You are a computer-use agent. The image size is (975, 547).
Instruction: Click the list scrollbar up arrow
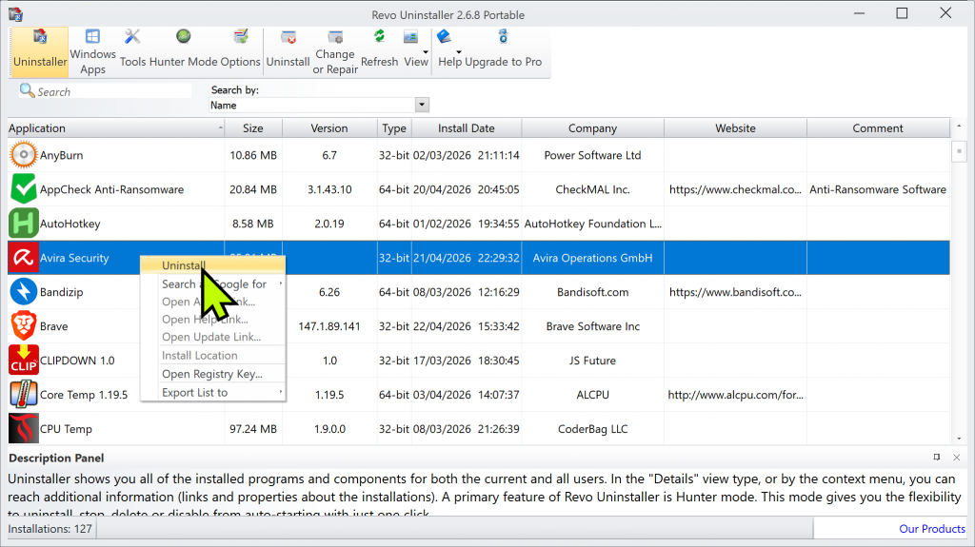959,127
